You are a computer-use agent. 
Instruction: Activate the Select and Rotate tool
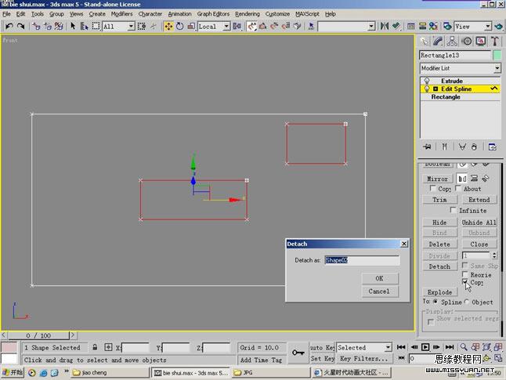(179, 26)
